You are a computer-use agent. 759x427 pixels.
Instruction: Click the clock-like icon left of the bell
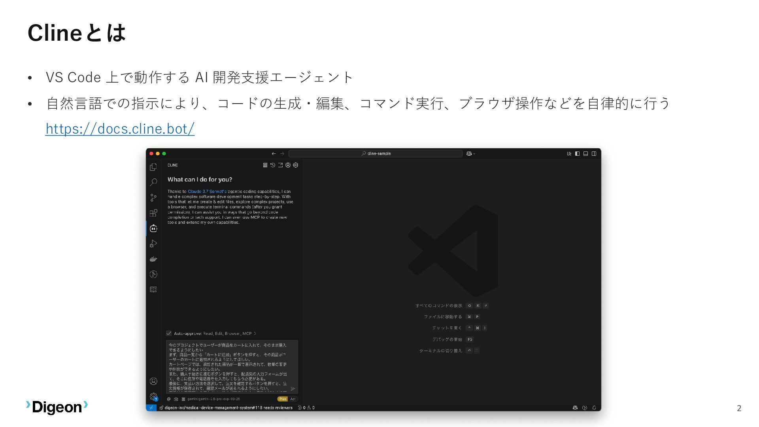click(x=585, y=408)
